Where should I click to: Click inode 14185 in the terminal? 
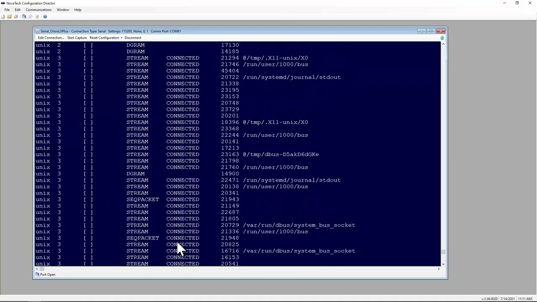point(230,52)
